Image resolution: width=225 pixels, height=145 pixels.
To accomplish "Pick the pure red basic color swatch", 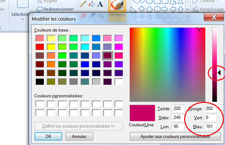I will 40,47.
